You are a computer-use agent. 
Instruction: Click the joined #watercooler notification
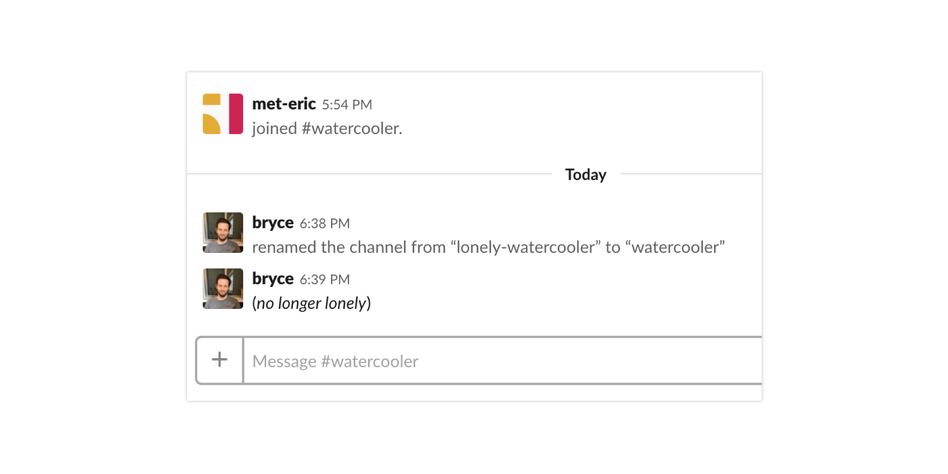click(x=326, y=128)
